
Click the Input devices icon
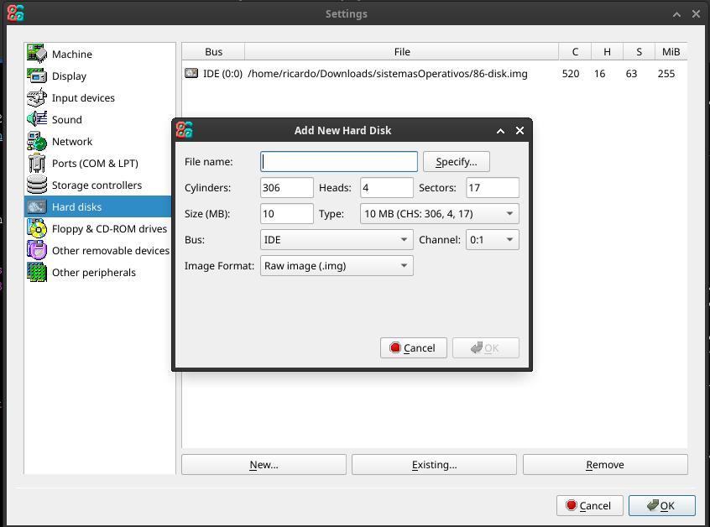click(x=37, y=98)
